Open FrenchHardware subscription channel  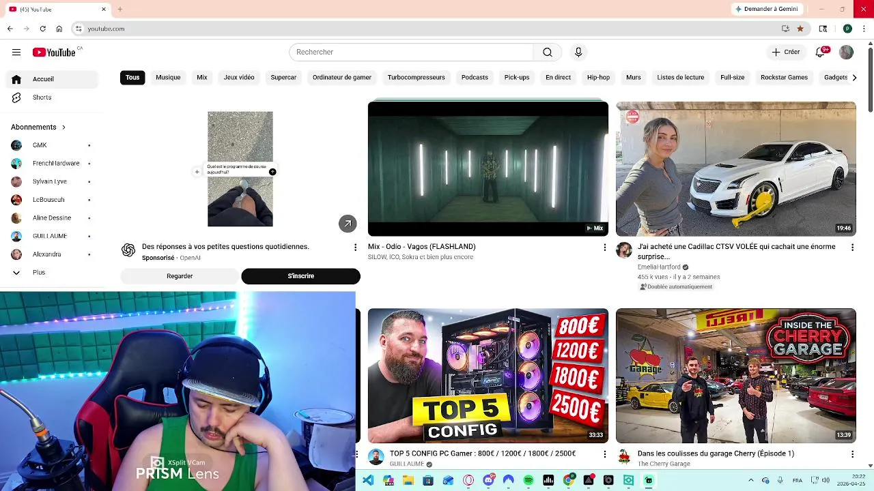click(x=52, y=164)
